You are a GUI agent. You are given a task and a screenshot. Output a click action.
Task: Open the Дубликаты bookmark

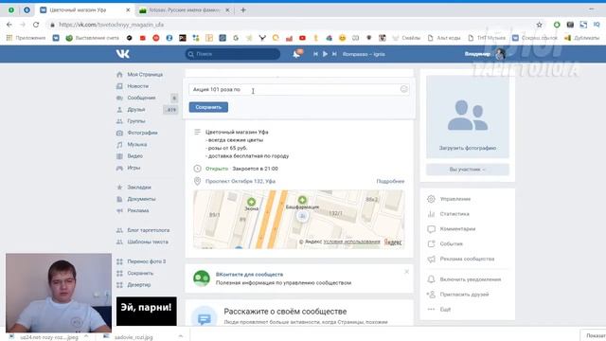pyautogui.click(x=581, y=38)
